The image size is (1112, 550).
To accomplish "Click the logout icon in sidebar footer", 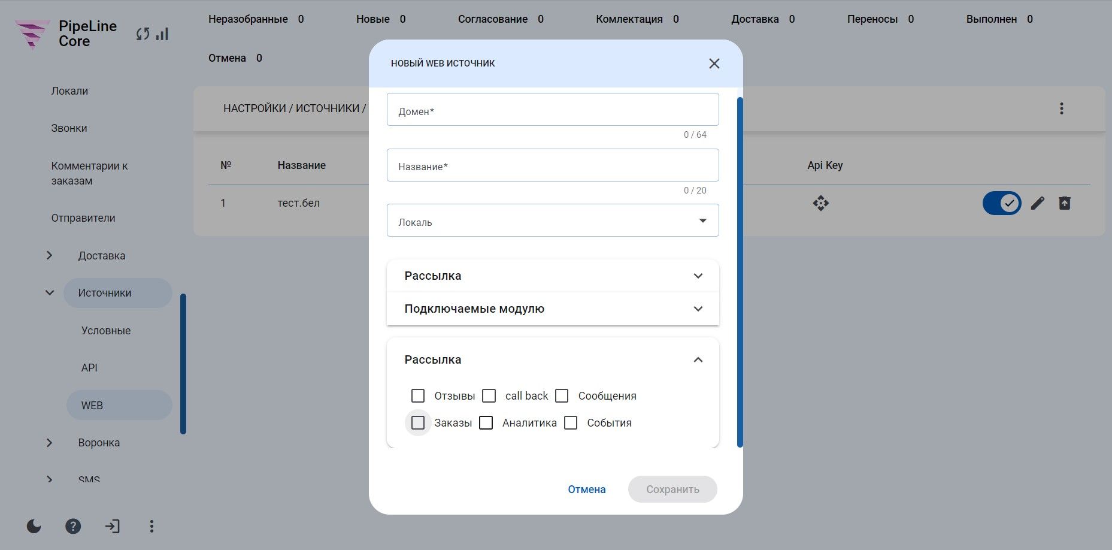I will [112, 526].
